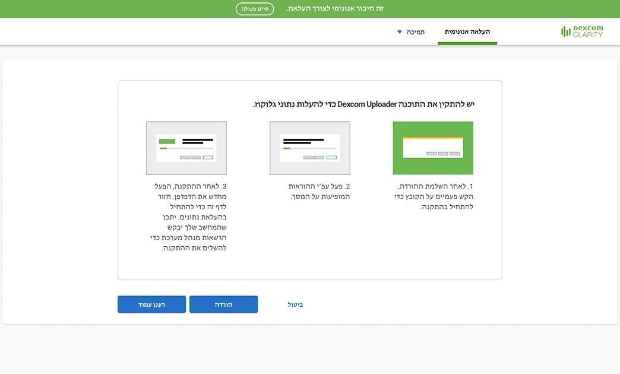Expand the blue arrow beside 'תמיכה'
The image size is (620, 374).
(x=400, y=32)
